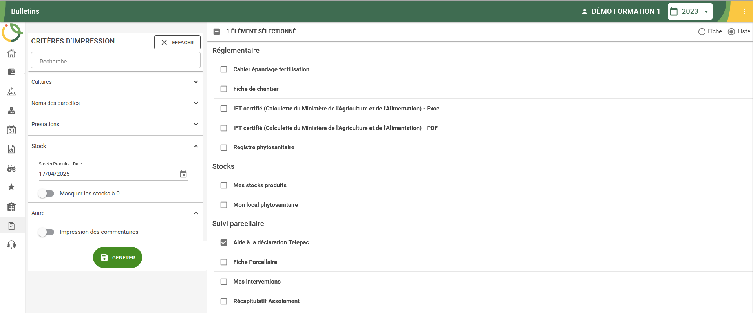Check Mes stocks produits
Screen dimensions: 753x313
click(x=224, y=185)
